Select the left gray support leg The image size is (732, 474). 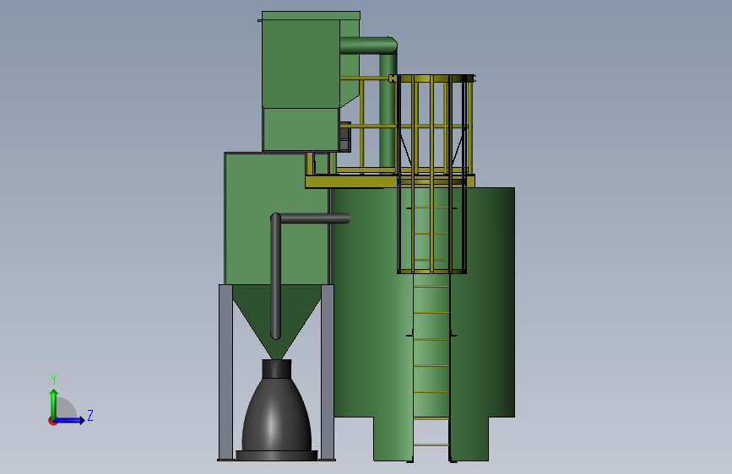[x=225, y=372]
